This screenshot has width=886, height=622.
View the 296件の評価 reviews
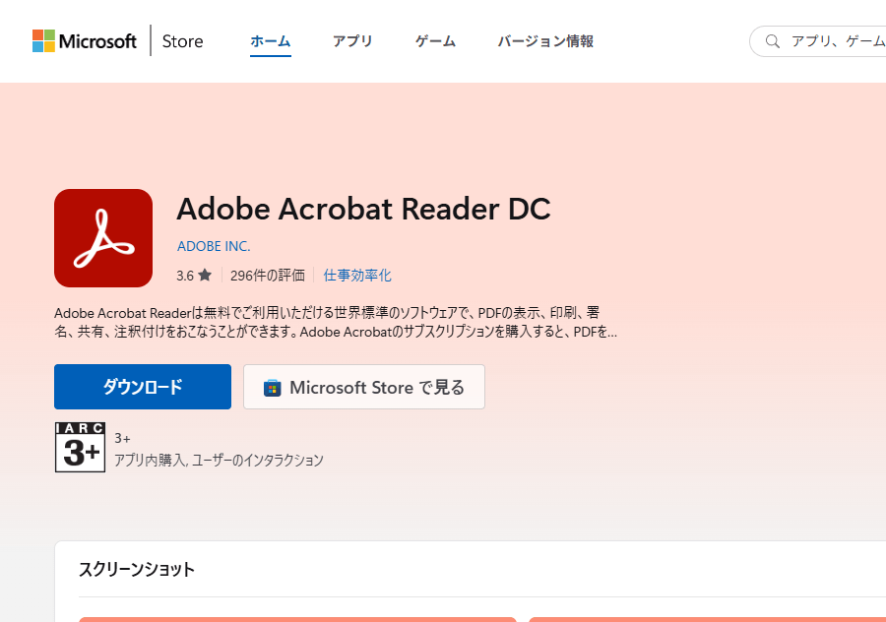(x=268, y=276)
